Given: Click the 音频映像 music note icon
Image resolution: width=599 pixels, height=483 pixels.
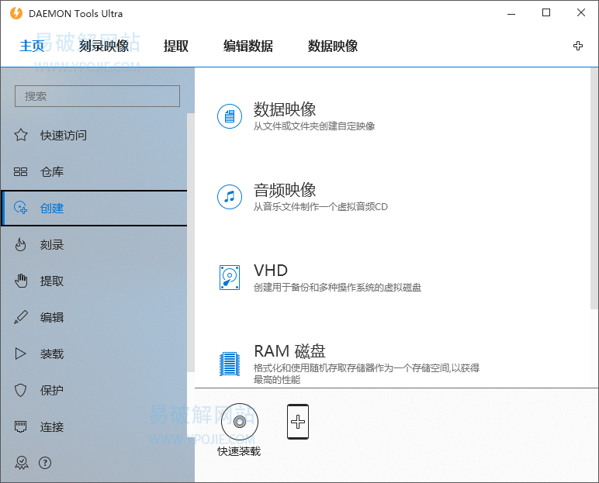Looking at the screenshot, I should click(x=230, y=197).
